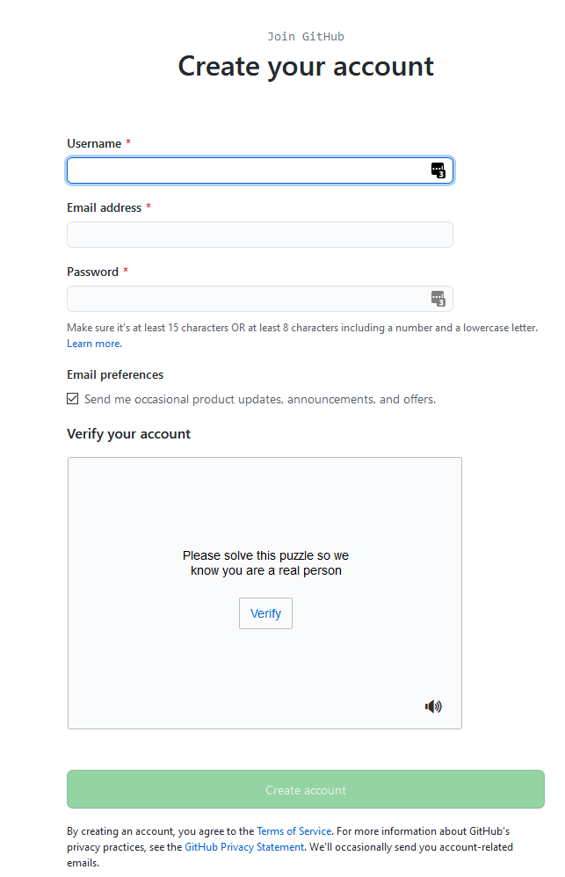The width and height of the screenshot is (565, 877).
Task: Open the GitHub Privacy Statement link
Action: 243,846
